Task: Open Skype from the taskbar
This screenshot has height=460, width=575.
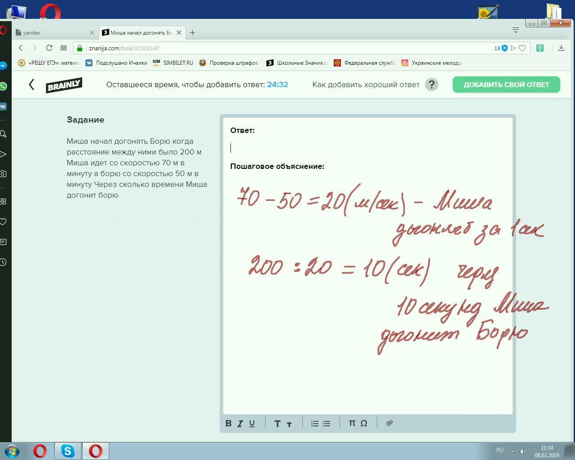Action: 68,451
